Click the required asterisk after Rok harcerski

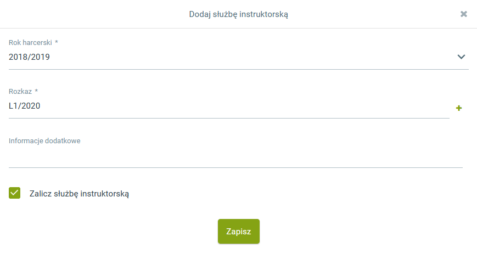tap(57, 42)
